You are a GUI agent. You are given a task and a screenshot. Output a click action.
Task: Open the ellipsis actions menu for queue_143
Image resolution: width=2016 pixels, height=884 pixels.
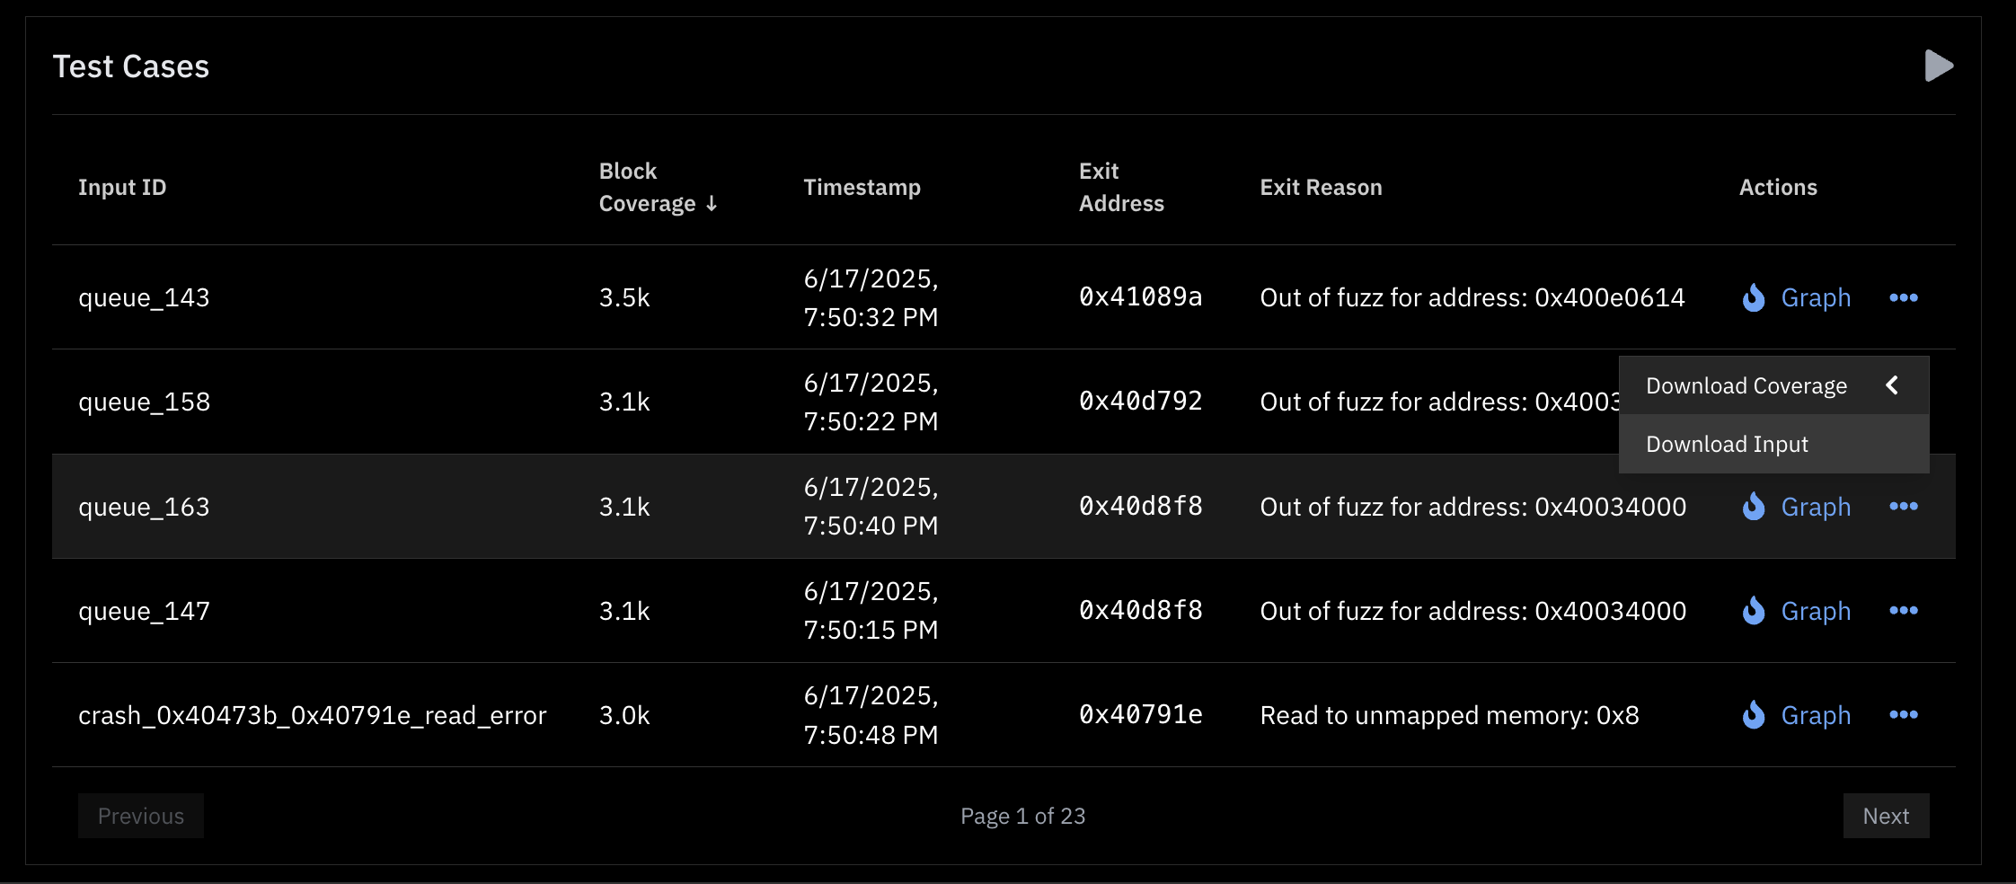pos(1905,297)
